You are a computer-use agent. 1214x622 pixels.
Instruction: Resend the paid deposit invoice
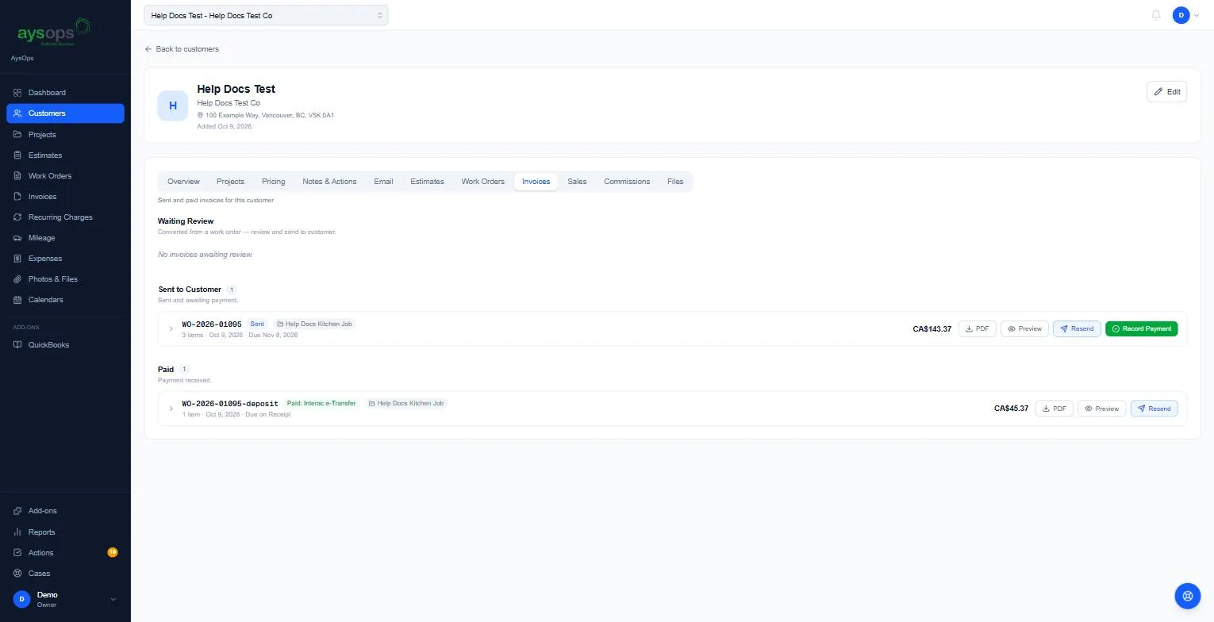(1154, 409)
